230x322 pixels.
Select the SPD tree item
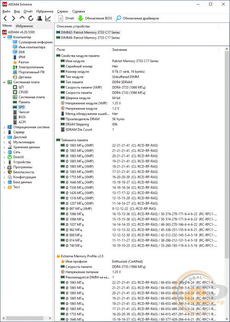point(19,107)
